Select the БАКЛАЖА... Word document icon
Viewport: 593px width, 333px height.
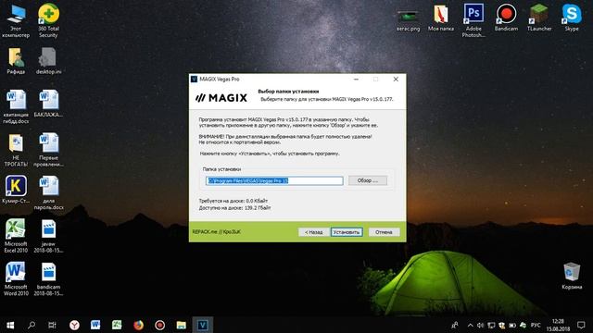48,104
